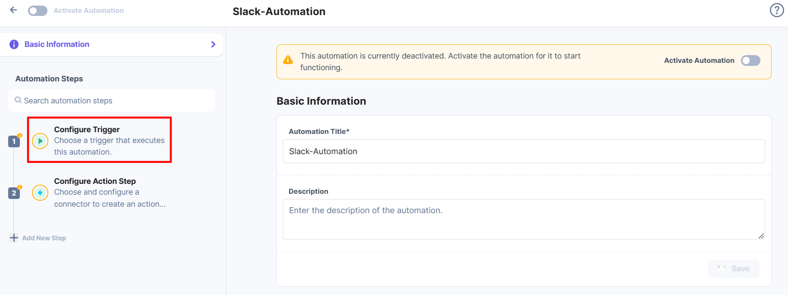788x295 pixels.
Task: Click the Add New Step link
Action: click(x=44, y=238)
